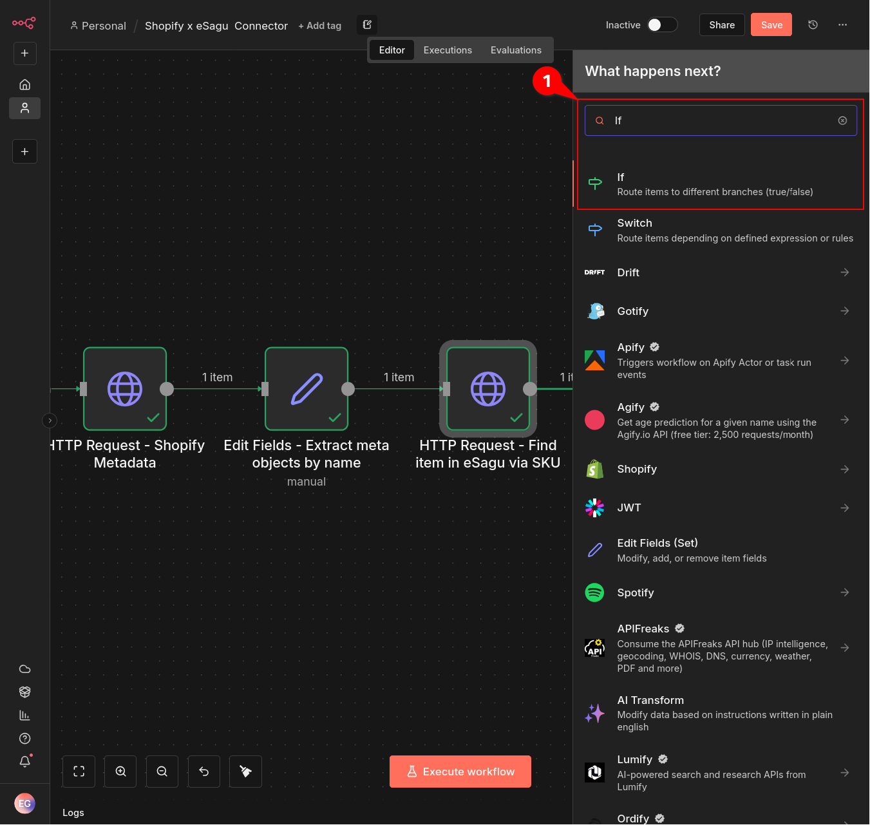Expand the collapsed sidebar chevron on the canvas edge
The image size is (870, 825).
[50, 421]
